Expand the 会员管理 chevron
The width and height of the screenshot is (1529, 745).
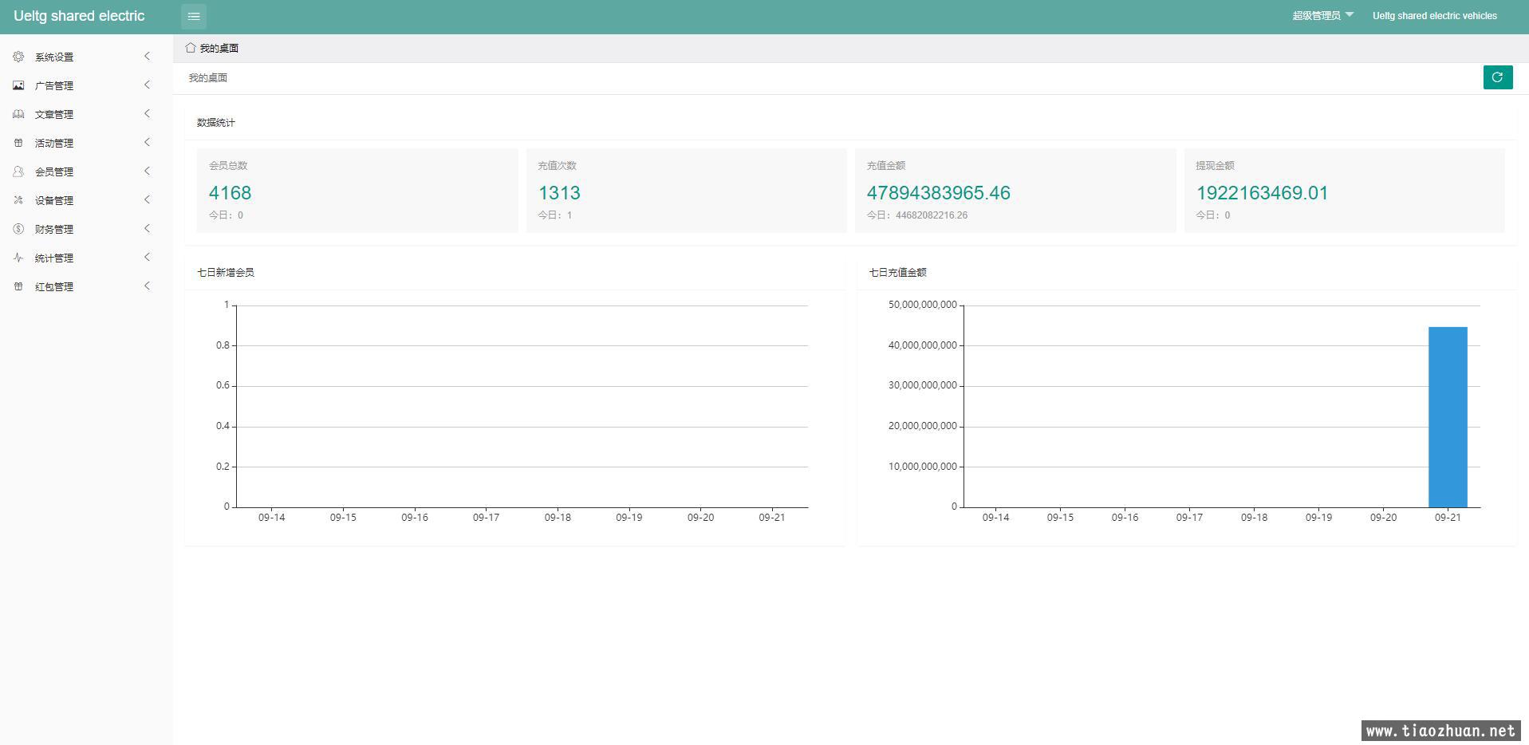(x=147, y=171)
